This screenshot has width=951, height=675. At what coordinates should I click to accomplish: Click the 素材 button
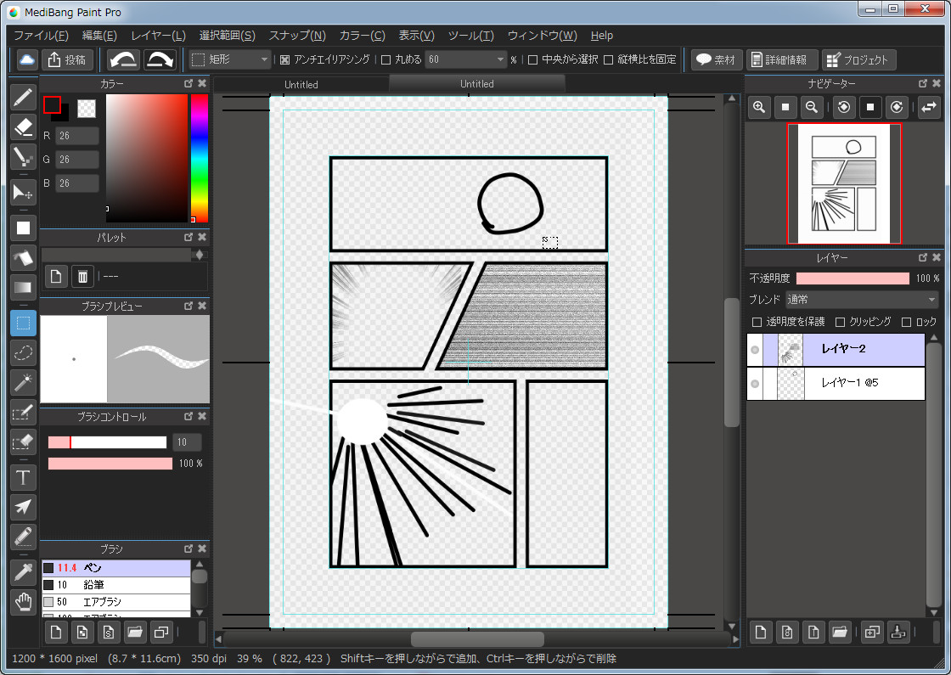(716, 59)
